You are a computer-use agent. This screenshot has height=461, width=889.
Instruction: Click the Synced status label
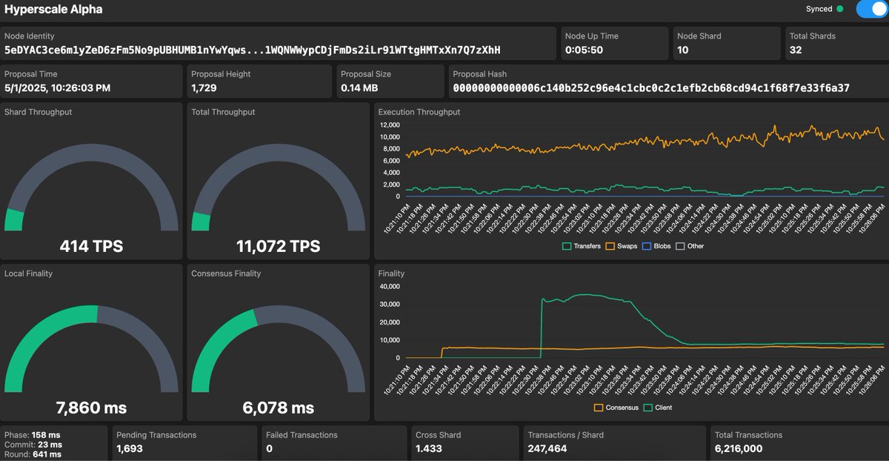819,9
